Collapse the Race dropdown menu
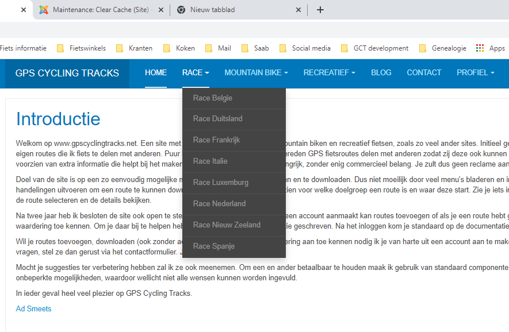 pos(196,72)
